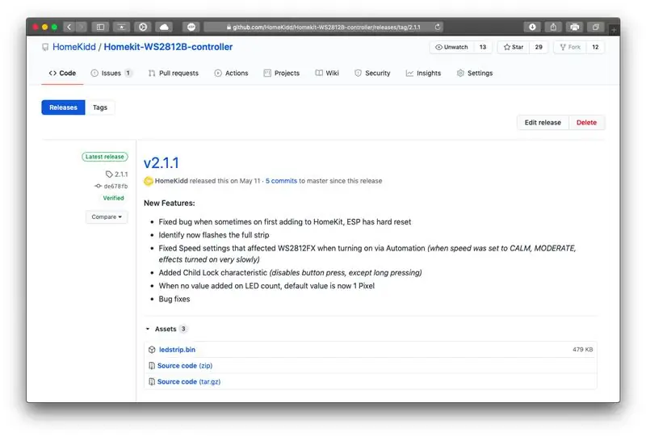Switch to Tags view

click(x=99, y=107)
